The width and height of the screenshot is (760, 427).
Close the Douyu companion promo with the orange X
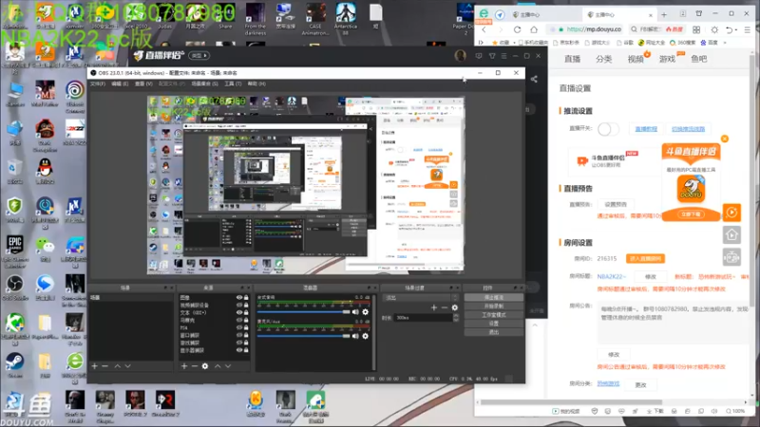[x=725, y=139]
